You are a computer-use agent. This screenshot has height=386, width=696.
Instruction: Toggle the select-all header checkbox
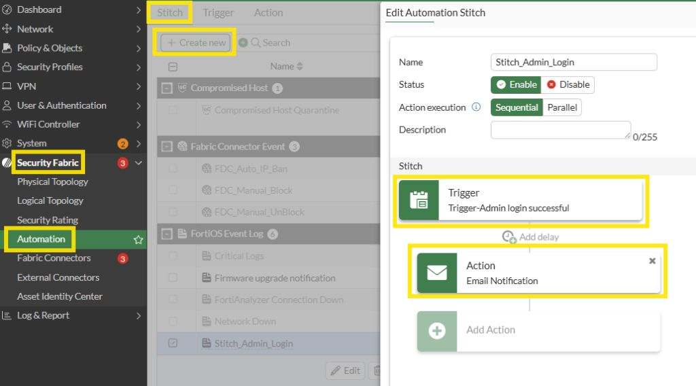[x=173, y=67]
